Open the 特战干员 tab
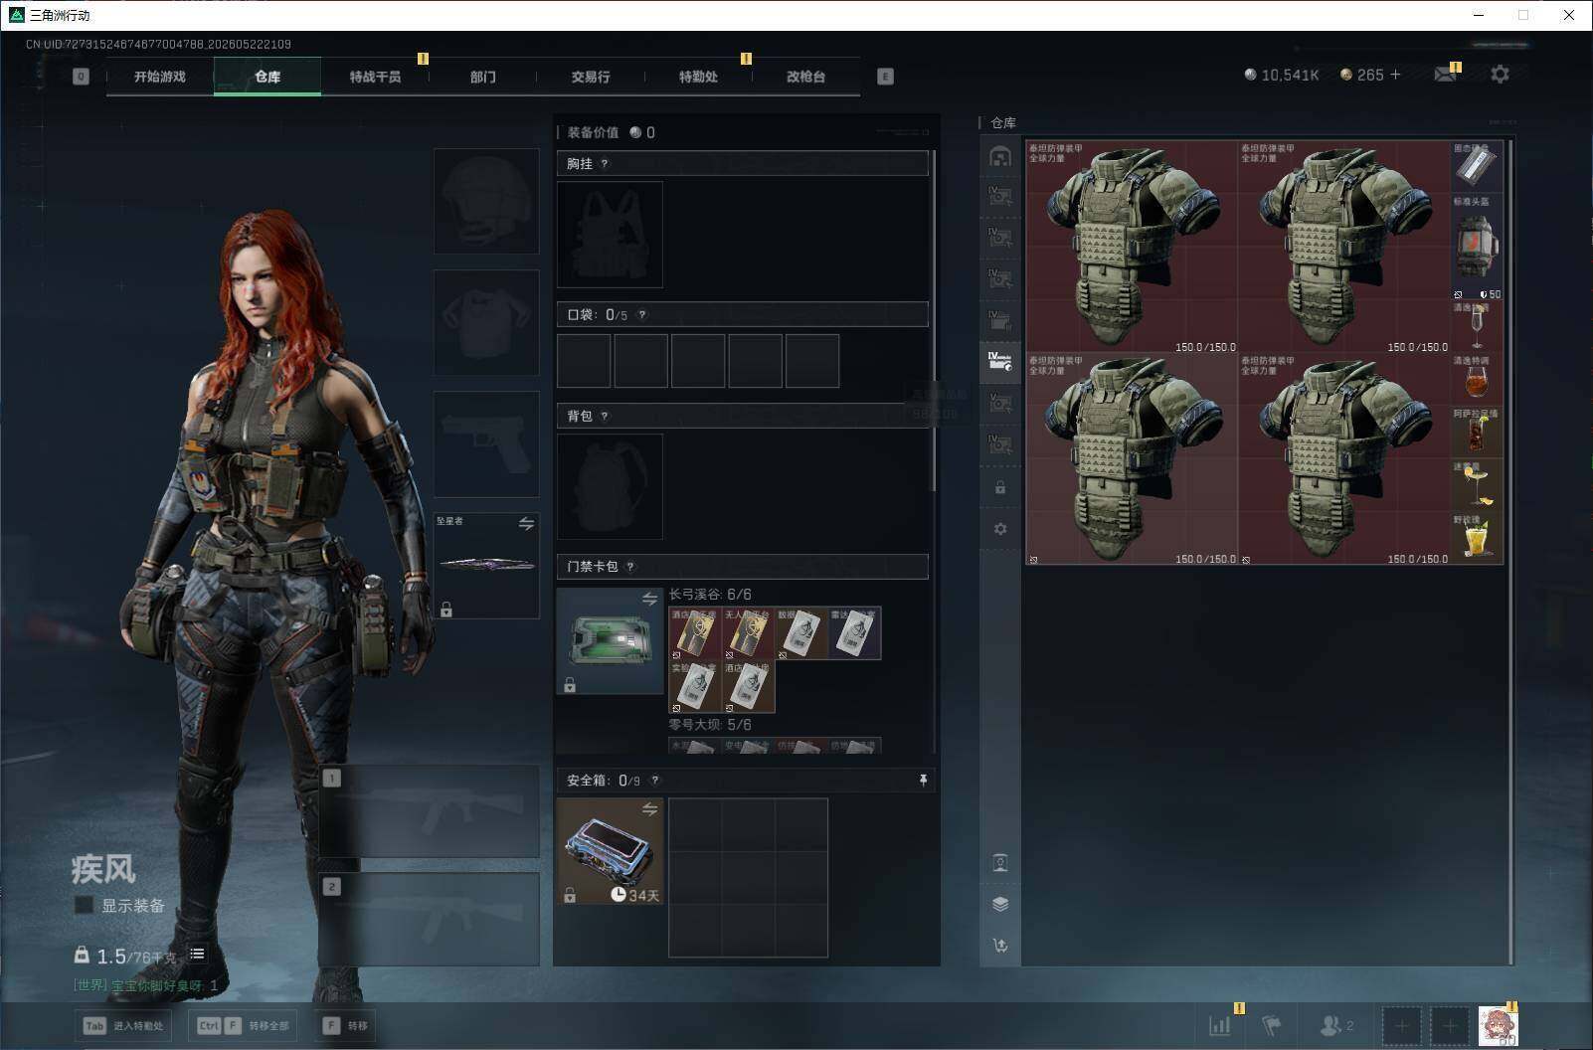 375,77
